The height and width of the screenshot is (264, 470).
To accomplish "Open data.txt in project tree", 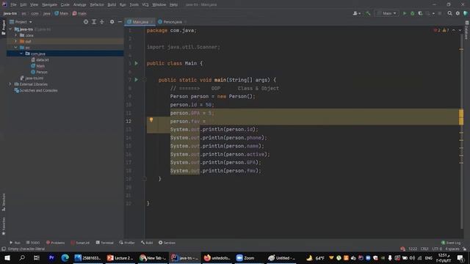I will pyautogui.click(x=40, y=59).
